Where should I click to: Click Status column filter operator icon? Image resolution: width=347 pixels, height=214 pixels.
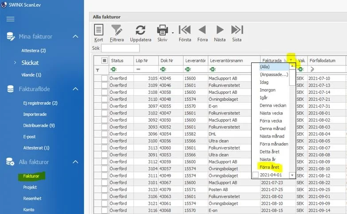pos(113,69)
